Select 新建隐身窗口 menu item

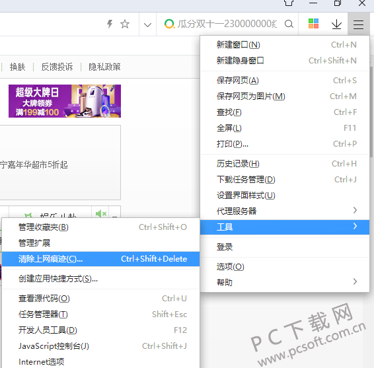285,61
